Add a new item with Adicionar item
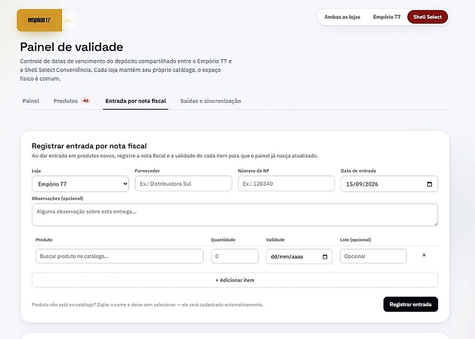Viewport: 475px width, 339px height. click(x=235, y=280)
